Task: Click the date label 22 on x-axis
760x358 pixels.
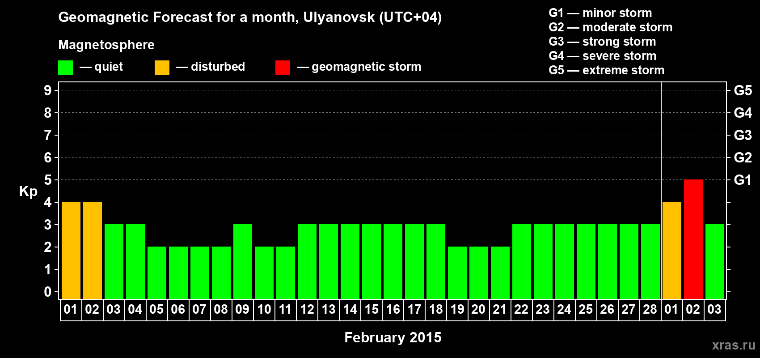Action: coord(521,310)
